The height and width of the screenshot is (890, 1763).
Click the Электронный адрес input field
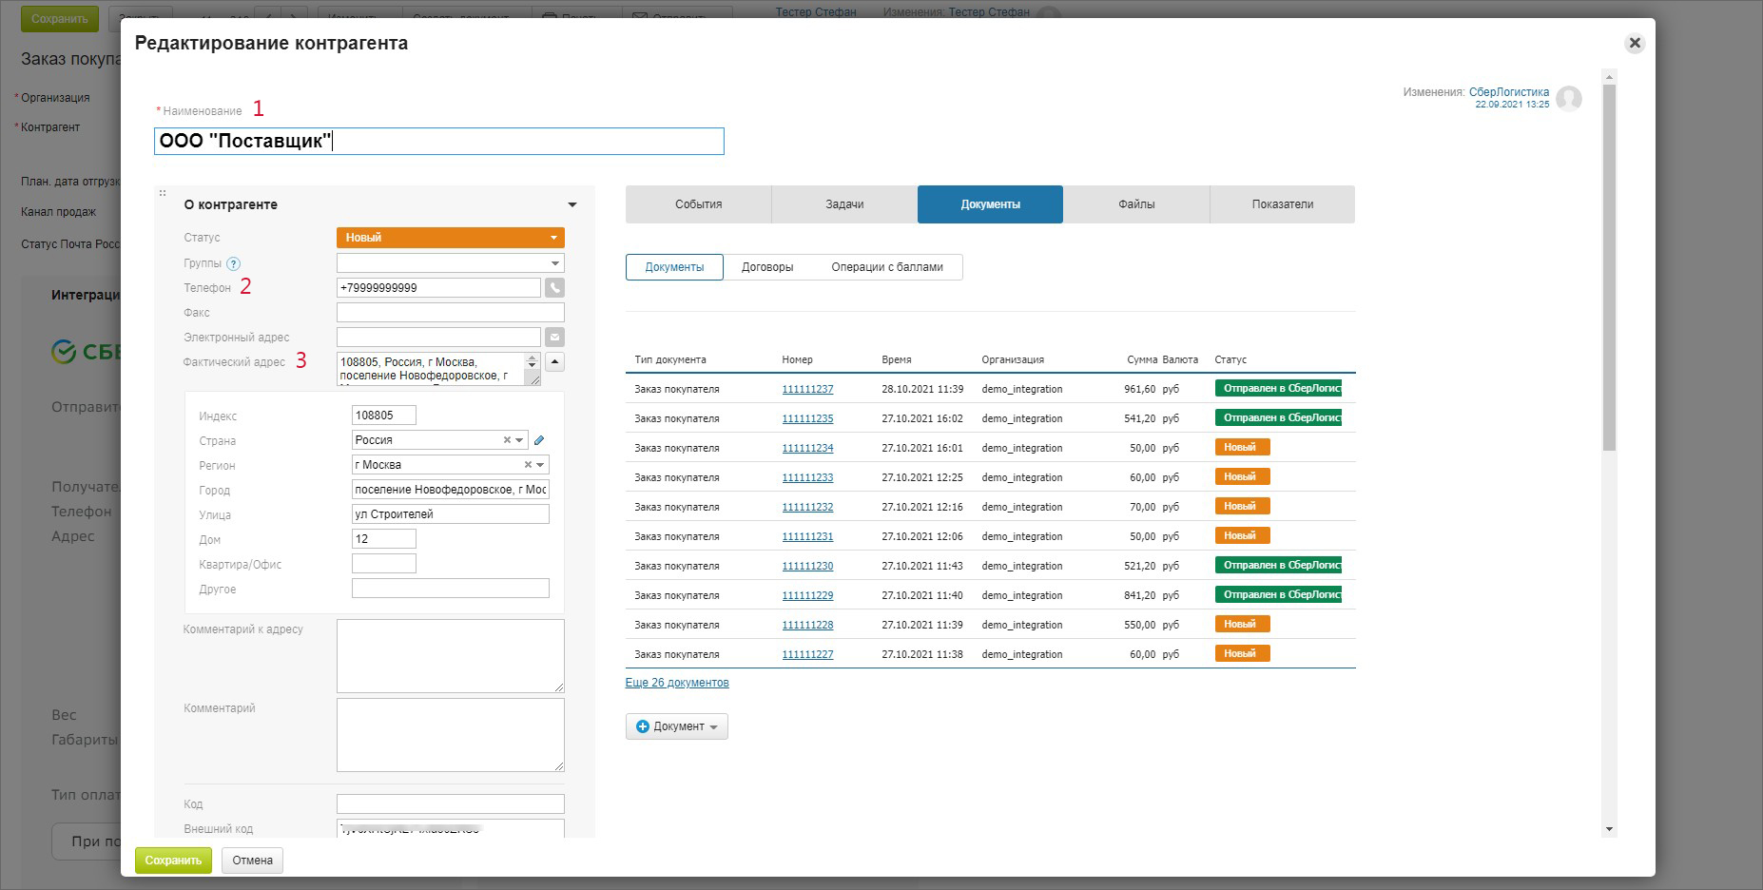438,337
